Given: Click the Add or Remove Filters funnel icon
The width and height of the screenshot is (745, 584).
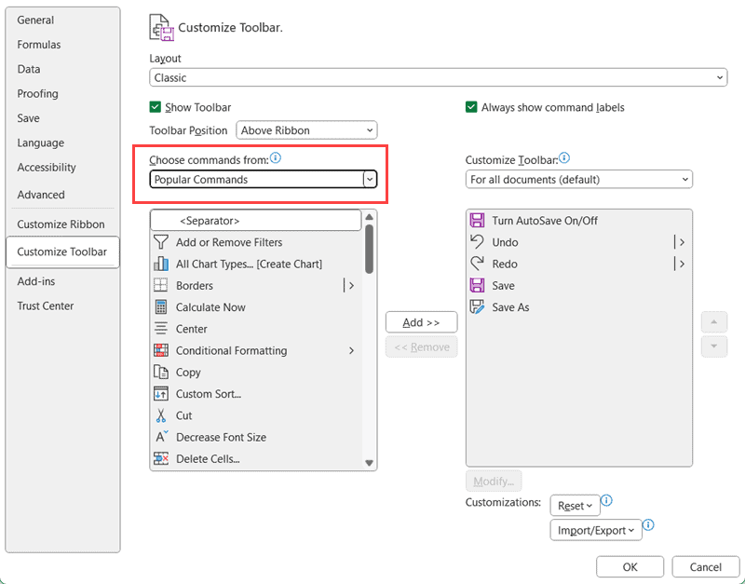Looking at the screenshot, I should 160,242.
